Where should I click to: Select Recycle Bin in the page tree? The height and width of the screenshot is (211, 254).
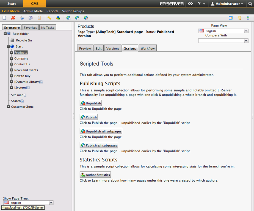[x=24, y=40]
